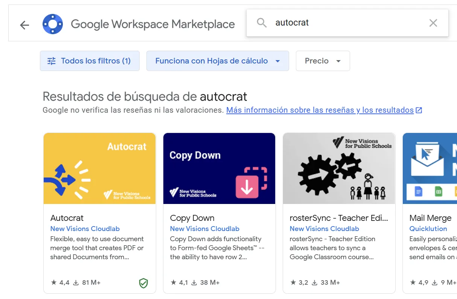
Task: Click the download icon next to 9 M+
Action: (434, 282)
